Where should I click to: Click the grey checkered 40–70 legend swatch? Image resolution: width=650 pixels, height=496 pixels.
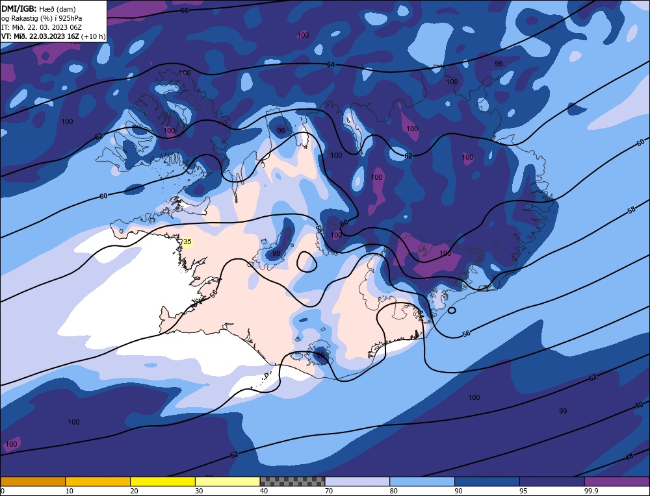pyautogui.click(x=292, y=481)
